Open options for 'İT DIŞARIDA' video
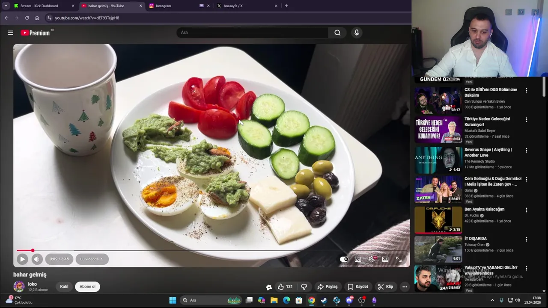 (x=527, y=240)
